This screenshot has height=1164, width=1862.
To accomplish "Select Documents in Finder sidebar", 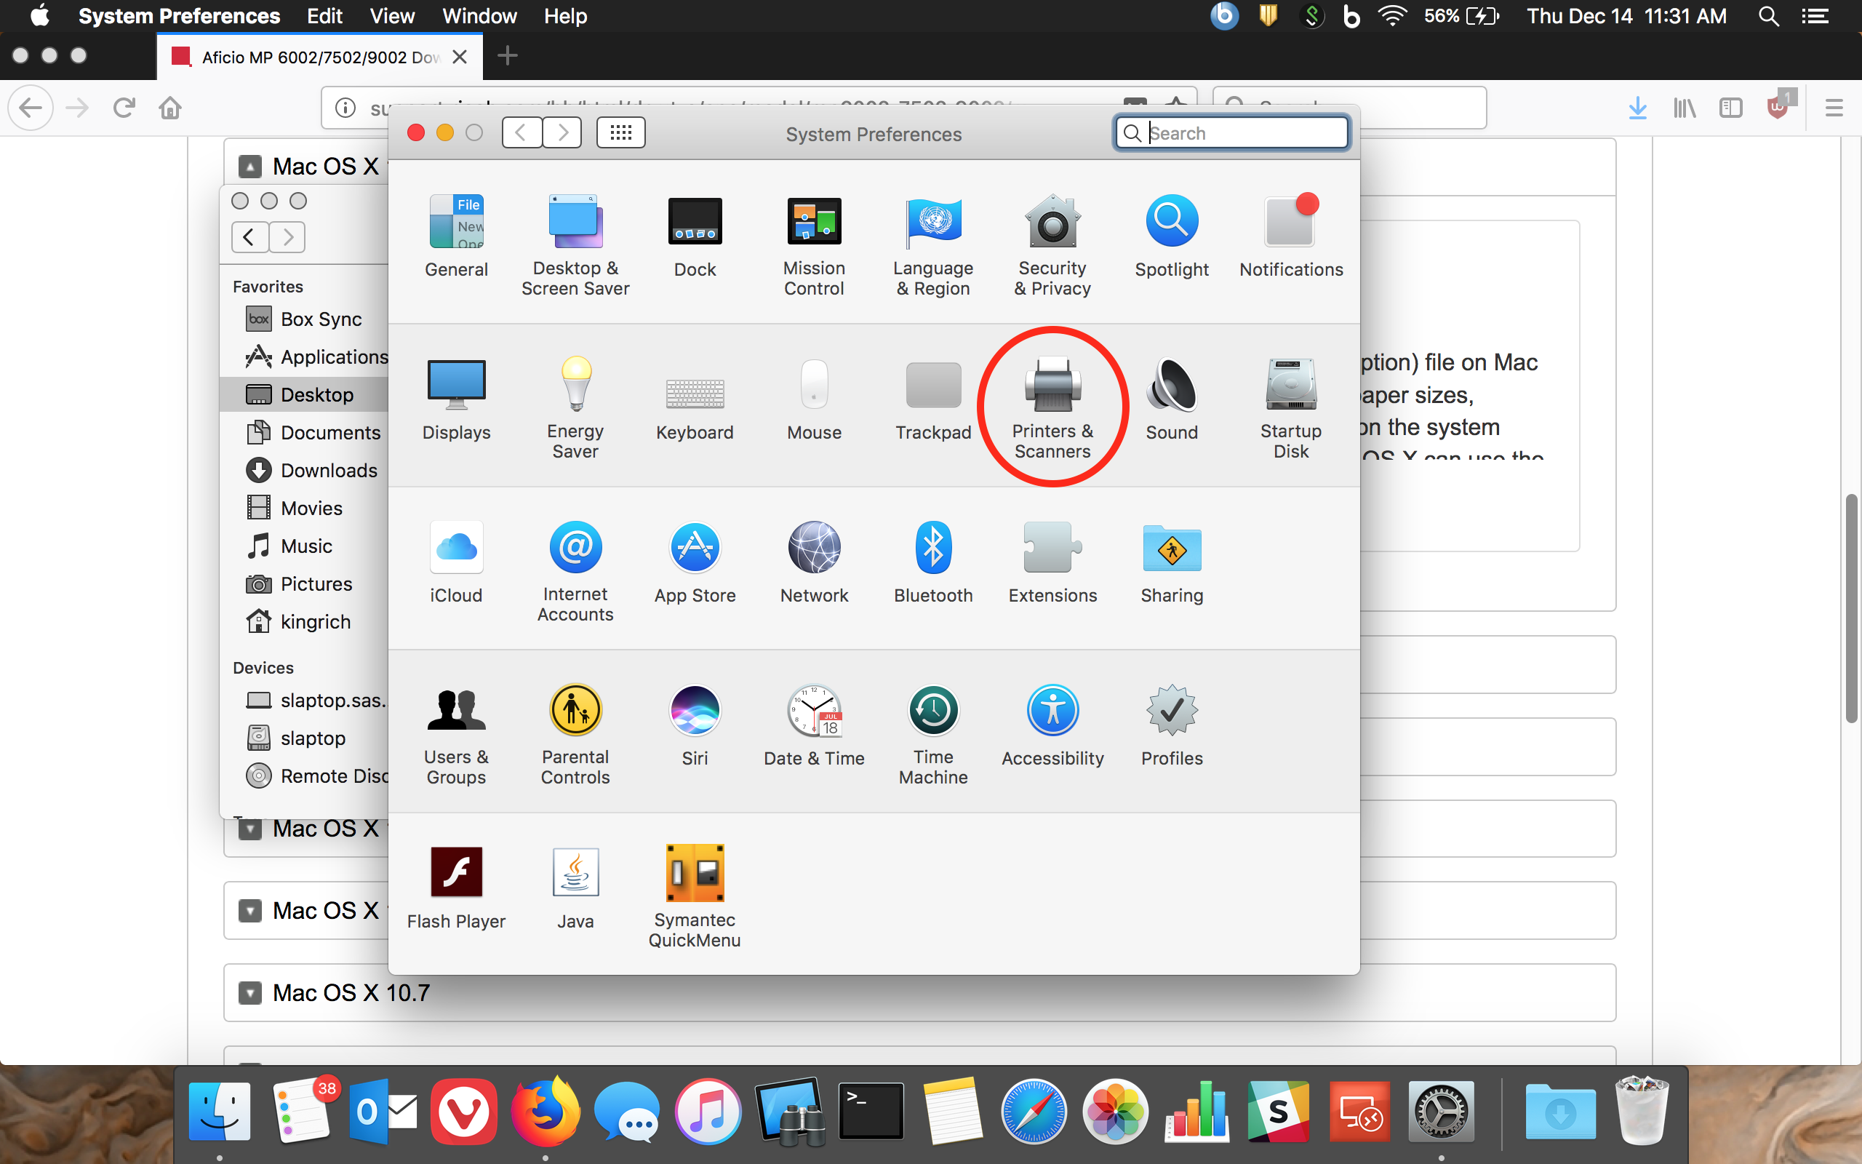I will click(305, 433).
